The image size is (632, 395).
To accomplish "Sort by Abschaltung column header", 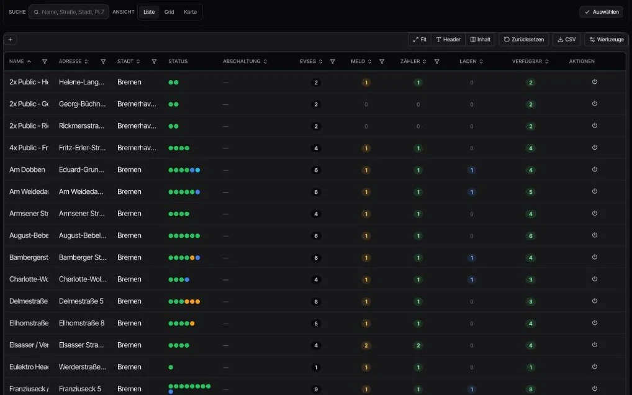I will pos(245,61).
